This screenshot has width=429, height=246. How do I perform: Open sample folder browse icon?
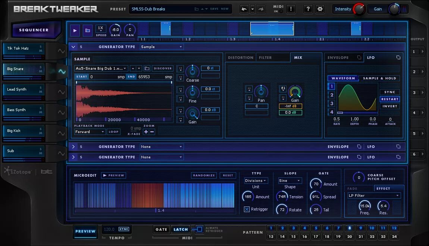click(x=147, y=68)
